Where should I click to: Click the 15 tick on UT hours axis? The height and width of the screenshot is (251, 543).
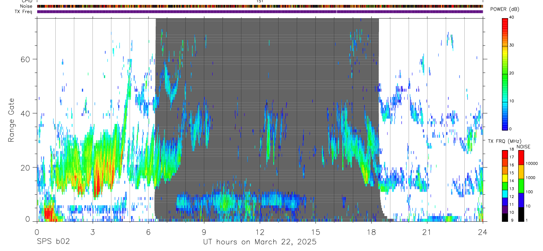point(315,232)
